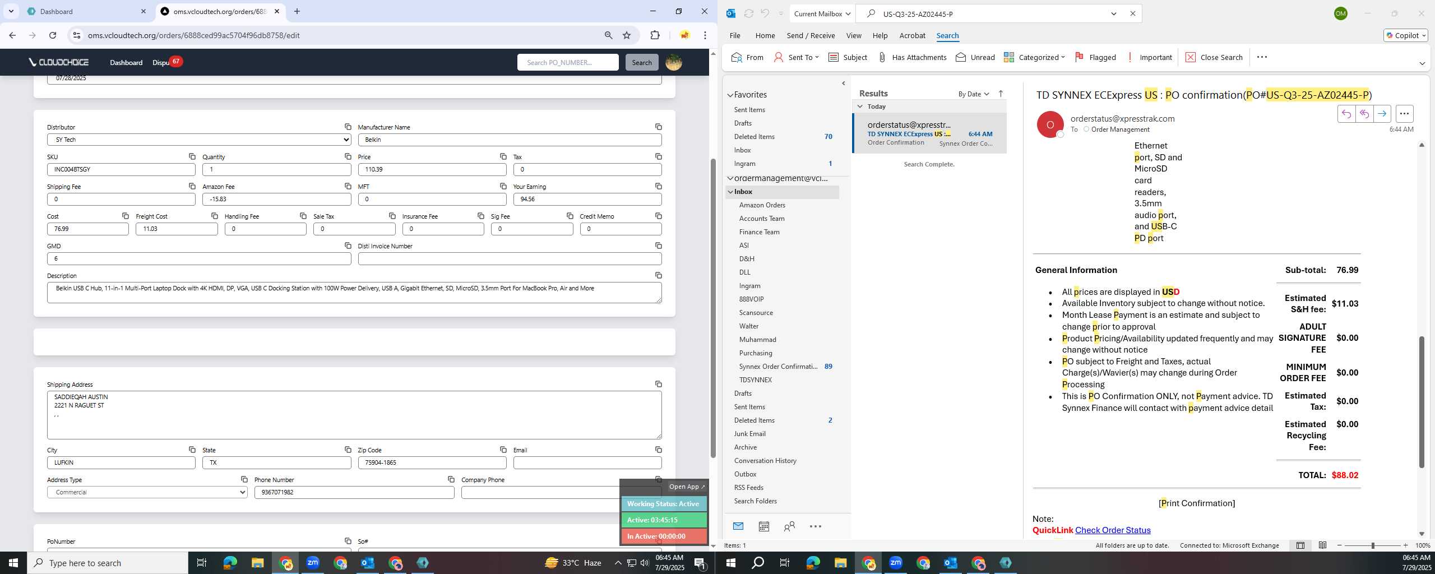1435x574 pixels.
Task: Reload the OMS order page
Action: (53, 35)
